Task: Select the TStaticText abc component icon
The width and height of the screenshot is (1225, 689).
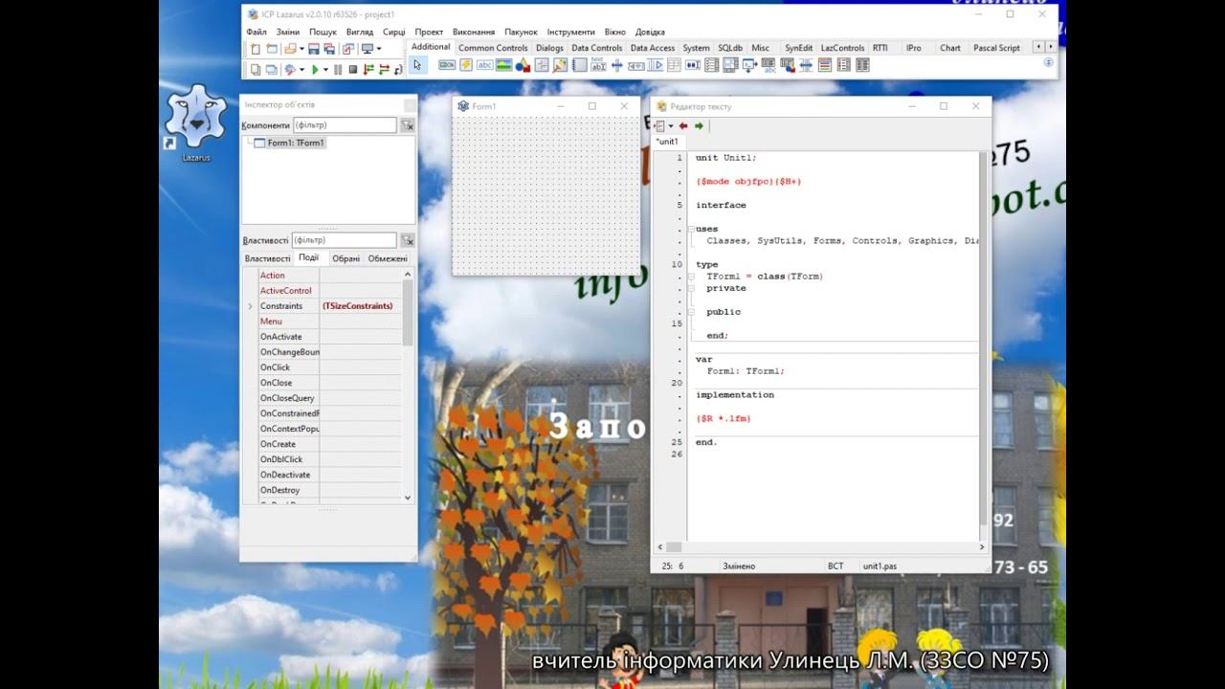Action: click(x=484, y=65)
